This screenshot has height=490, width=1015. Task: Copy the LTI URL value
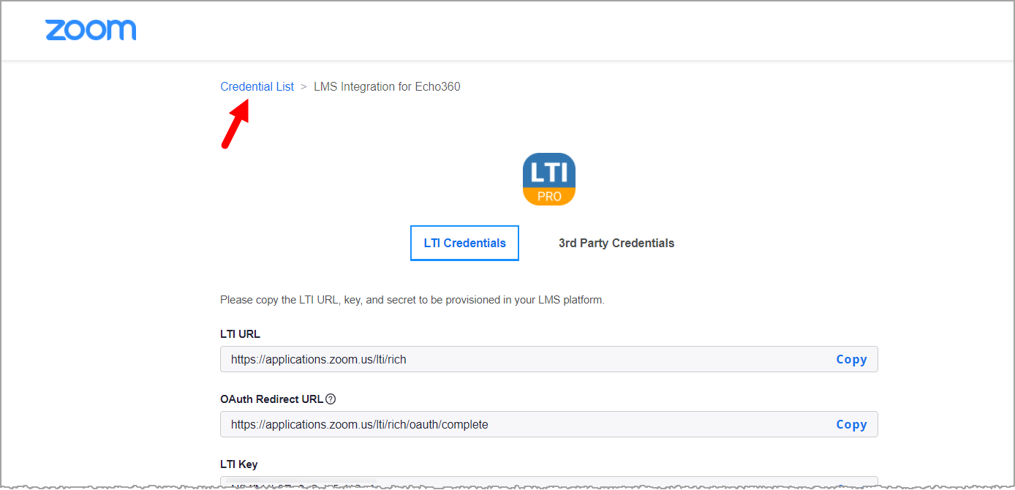click(x=851, y=359)
